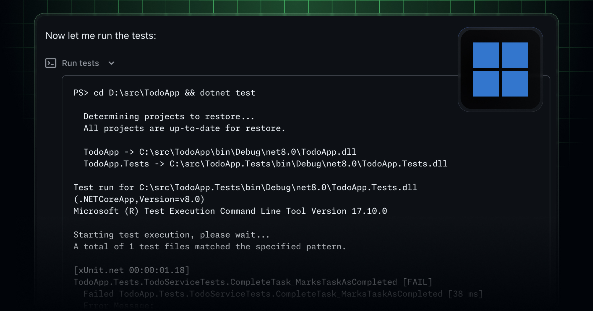Click the (.NETCoreApp,Version=v8.0) text
This screenshot has height=311, width=593.
(139, 199)
